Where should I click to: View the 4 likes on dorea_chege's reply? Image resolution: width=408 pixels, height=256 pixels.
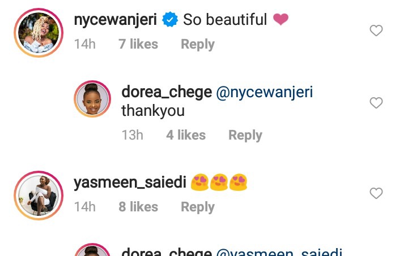tap(186, 135)
